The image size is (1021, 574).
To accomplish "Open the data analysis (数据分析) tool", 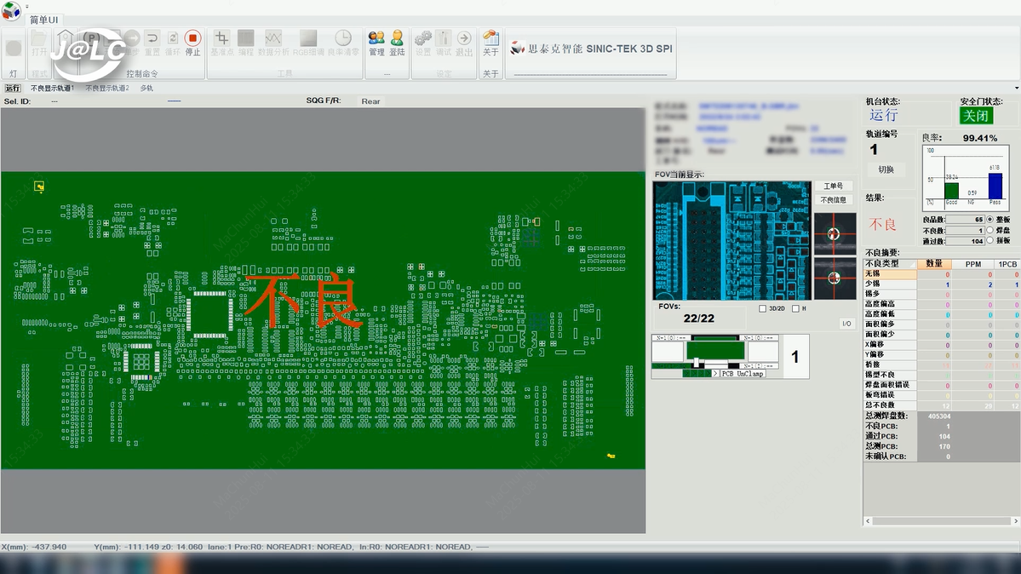I will coord(272,40).
